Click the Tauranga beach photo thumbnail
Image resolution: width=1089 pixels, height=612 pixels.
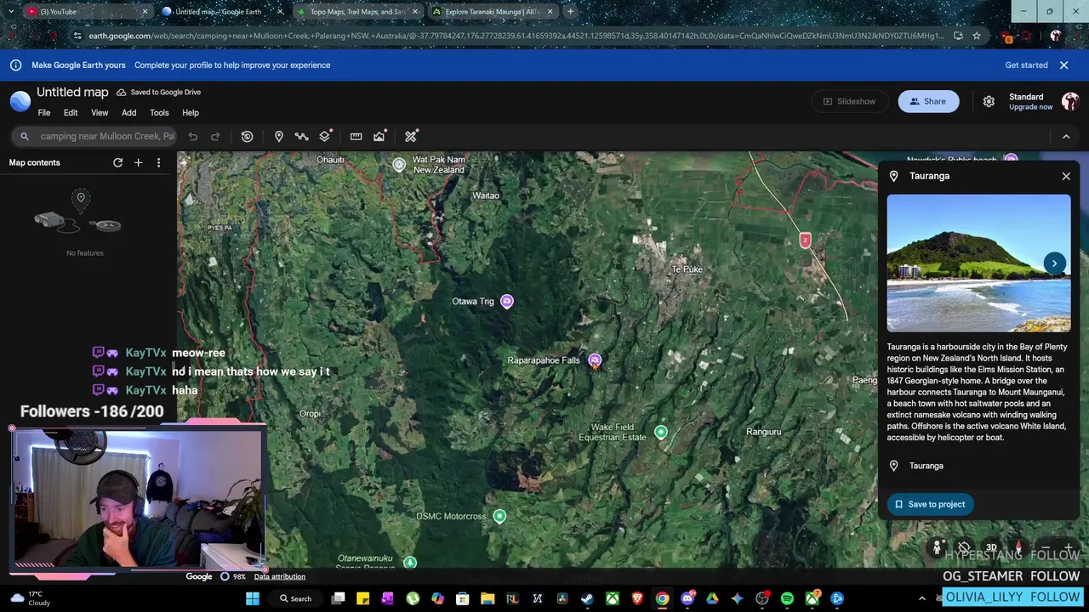(978, 263)
